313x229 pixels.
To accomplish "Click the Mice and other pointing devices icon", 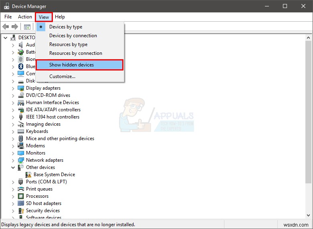I will tap(21, 139).
